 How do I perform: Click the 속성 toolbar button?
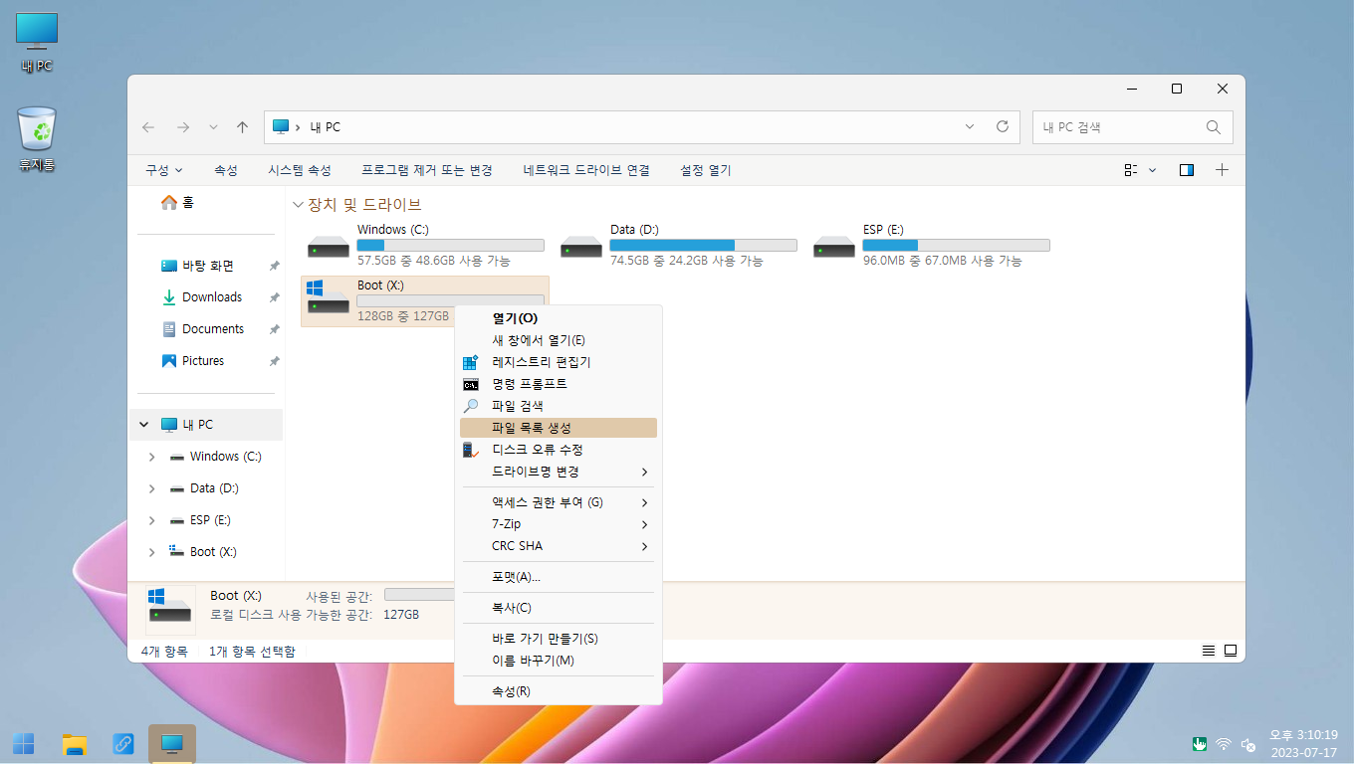pyautogui.click(x=226, y=170)
